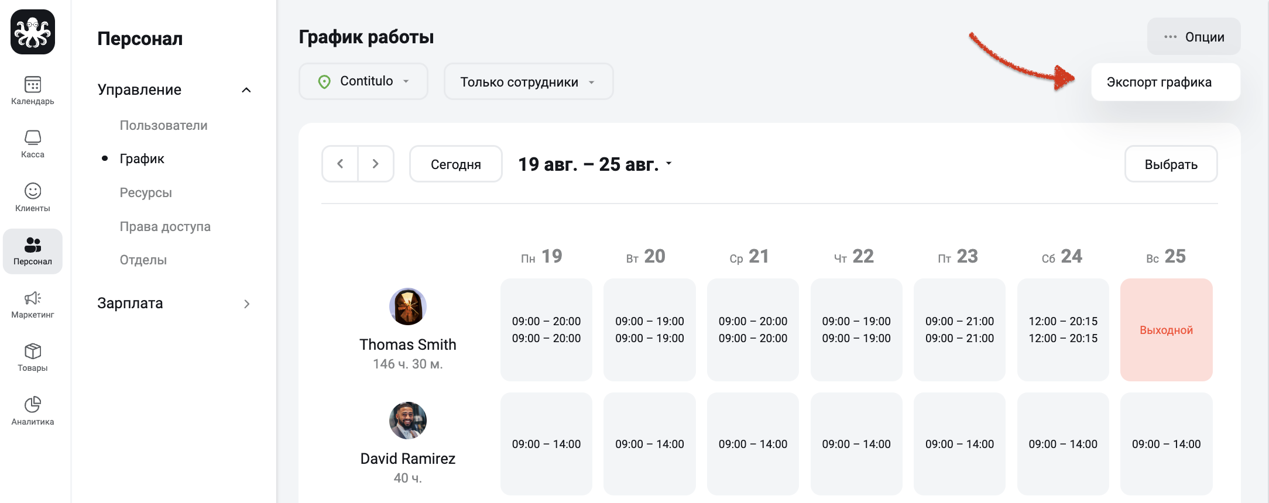Click the Сб 24 column header
1269x503 pixels.
pyautogui.click(x=1062, y=257)
